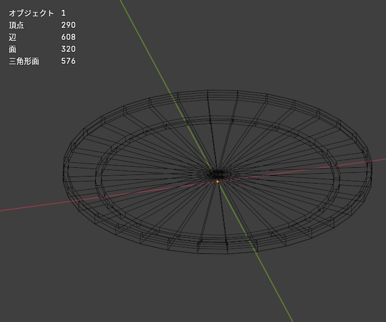Screen dimensions: 386x322
Task: Click the object count value 1
Action: 63,13
